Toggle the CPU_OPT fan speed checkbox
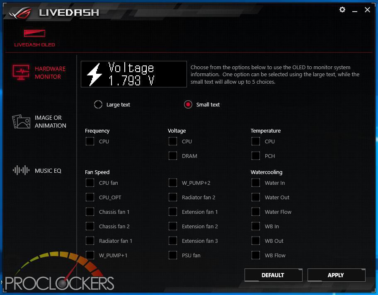Image resolution: width=378 pixels, height=295 pixels. pyautogui.click(x=90, y=197)
